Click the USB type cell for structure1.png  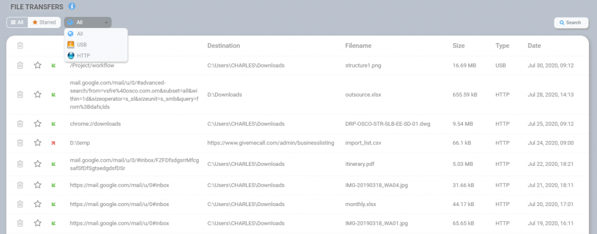[x=501, y=65]
